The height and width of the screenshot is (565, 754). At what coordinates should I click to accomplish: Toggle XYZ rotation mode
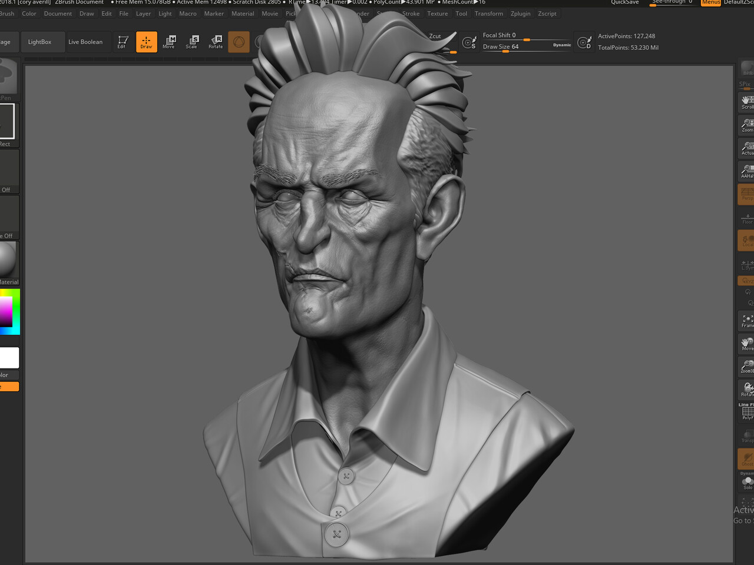(747, 281)
